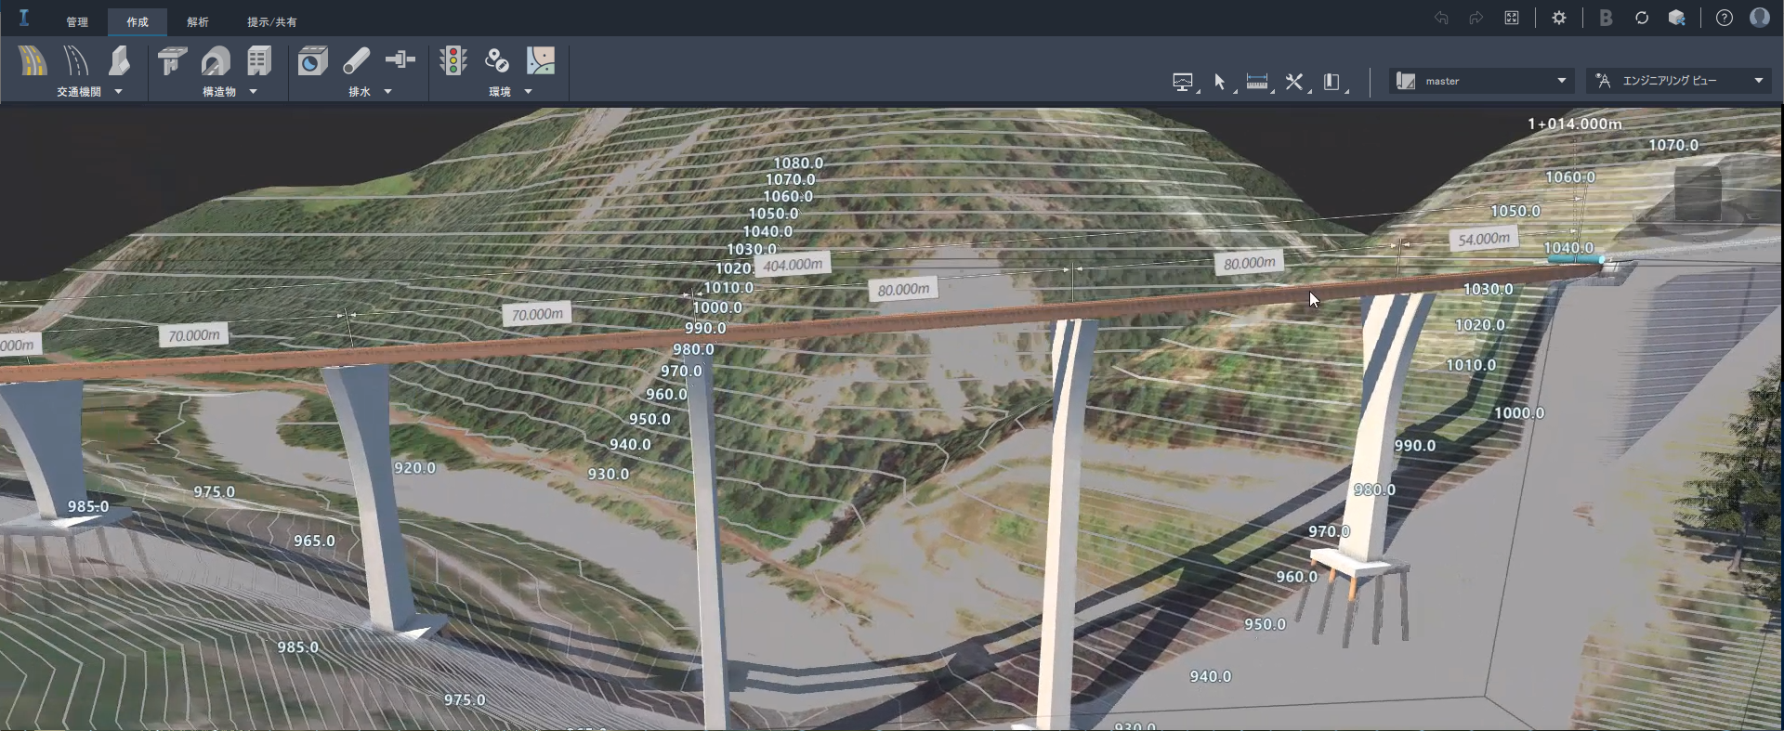Click the teal gizmo at bridge abutment
Screen dimensions: 1784x731
click(1579, 259)
